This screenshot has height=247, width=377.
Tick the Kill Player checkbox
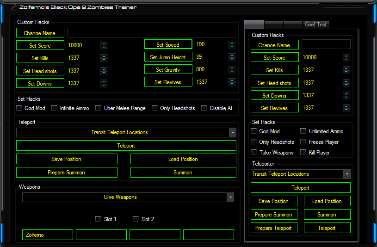303,152
